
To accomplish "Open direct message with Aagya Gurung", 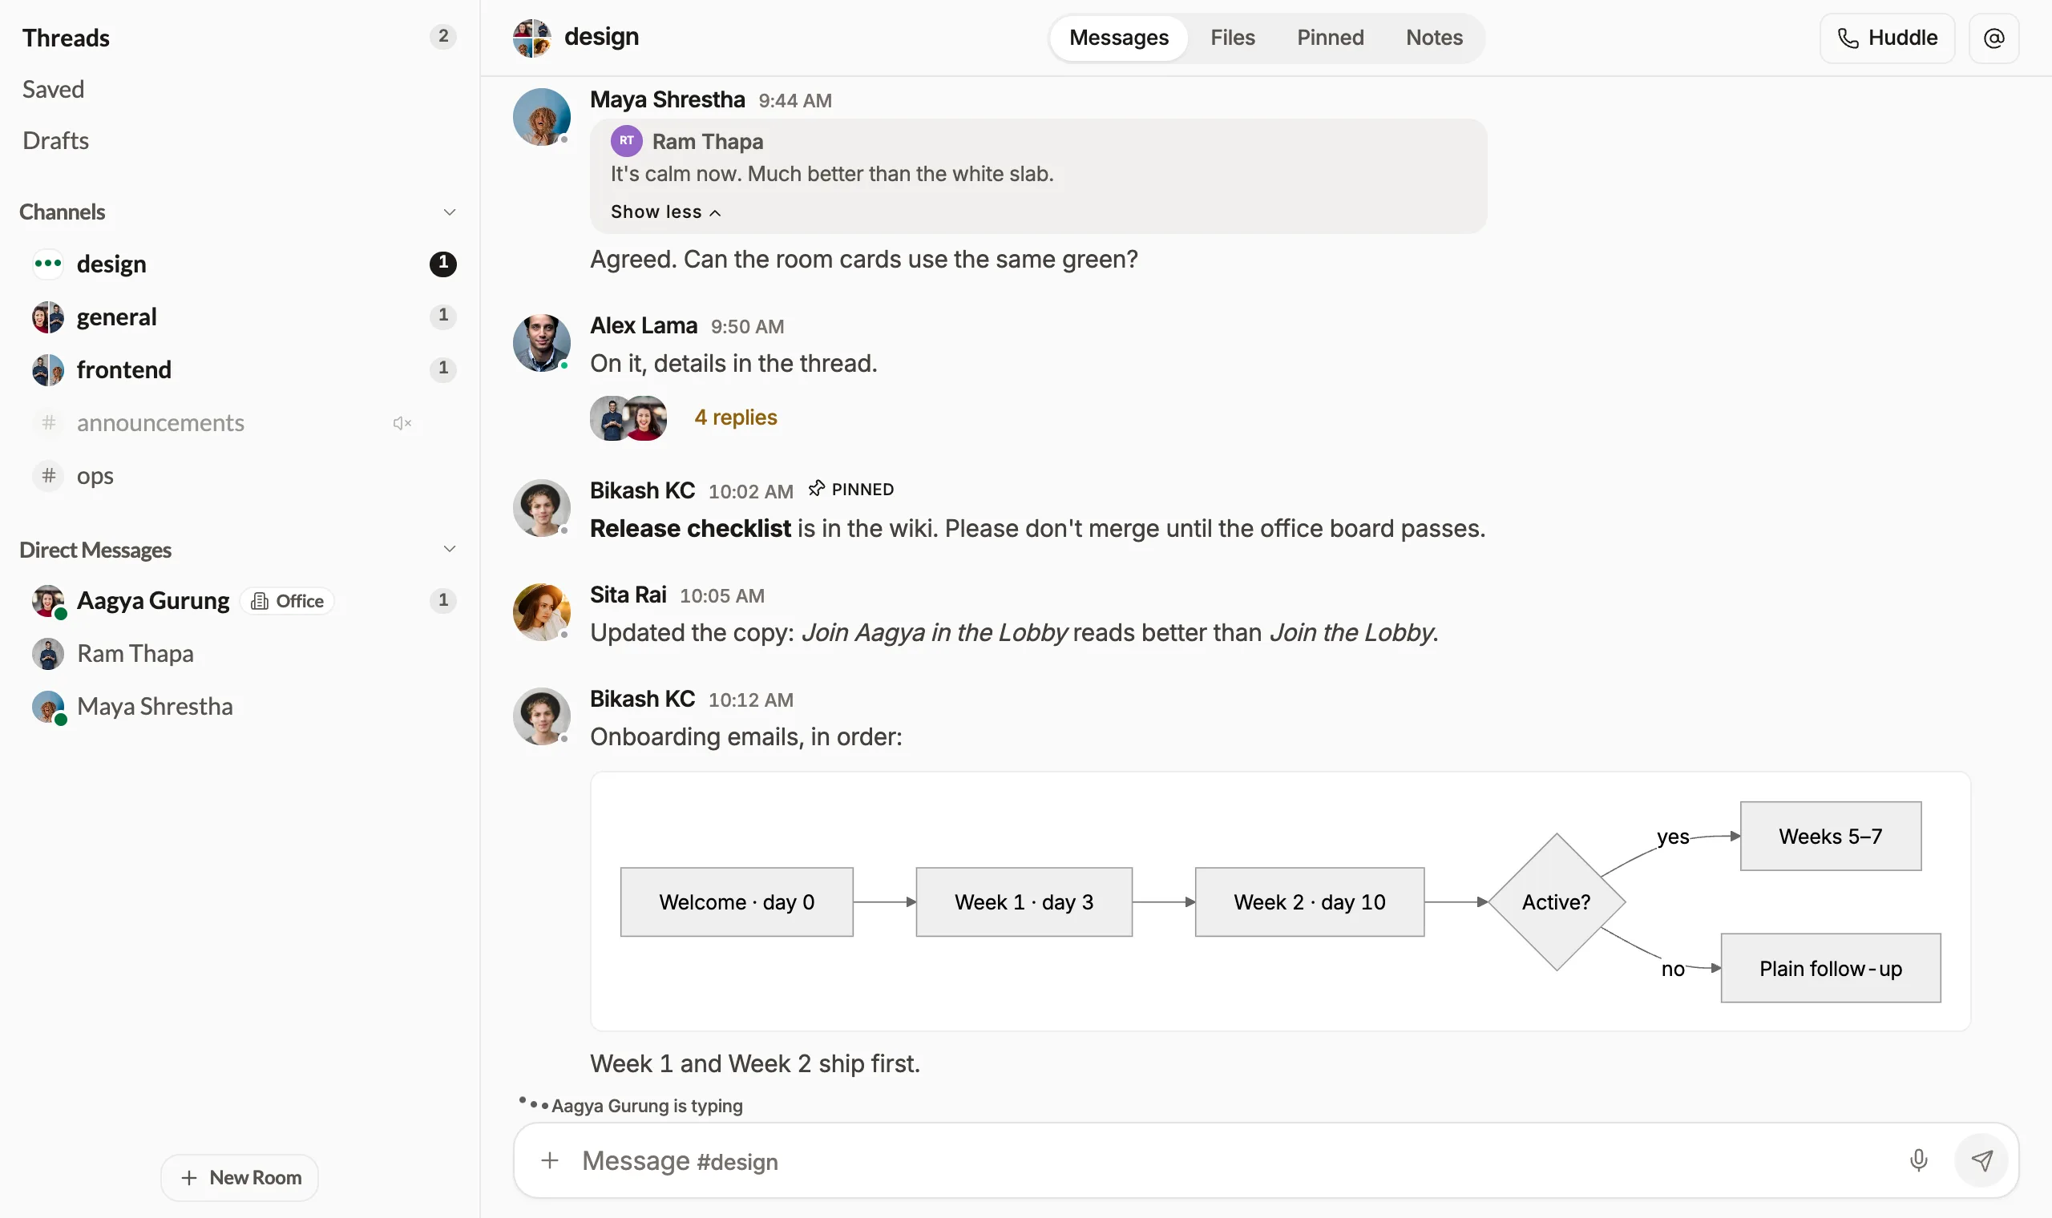I will (240, 601).
